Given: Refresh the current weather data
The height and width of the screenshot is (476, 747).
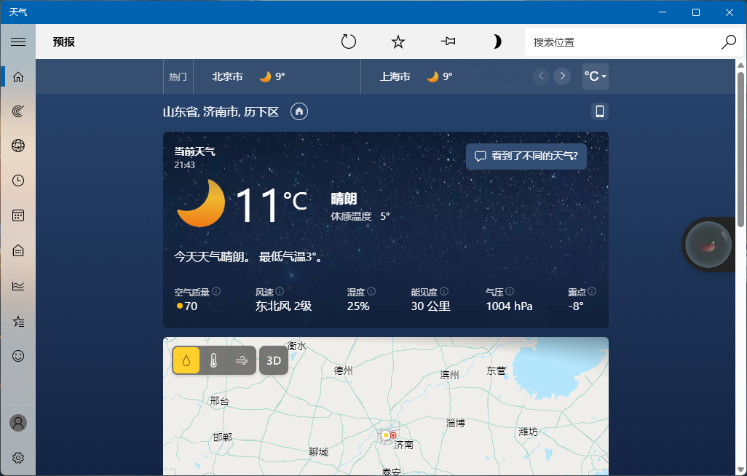Looking at the screenshot, I should [348, 41].
